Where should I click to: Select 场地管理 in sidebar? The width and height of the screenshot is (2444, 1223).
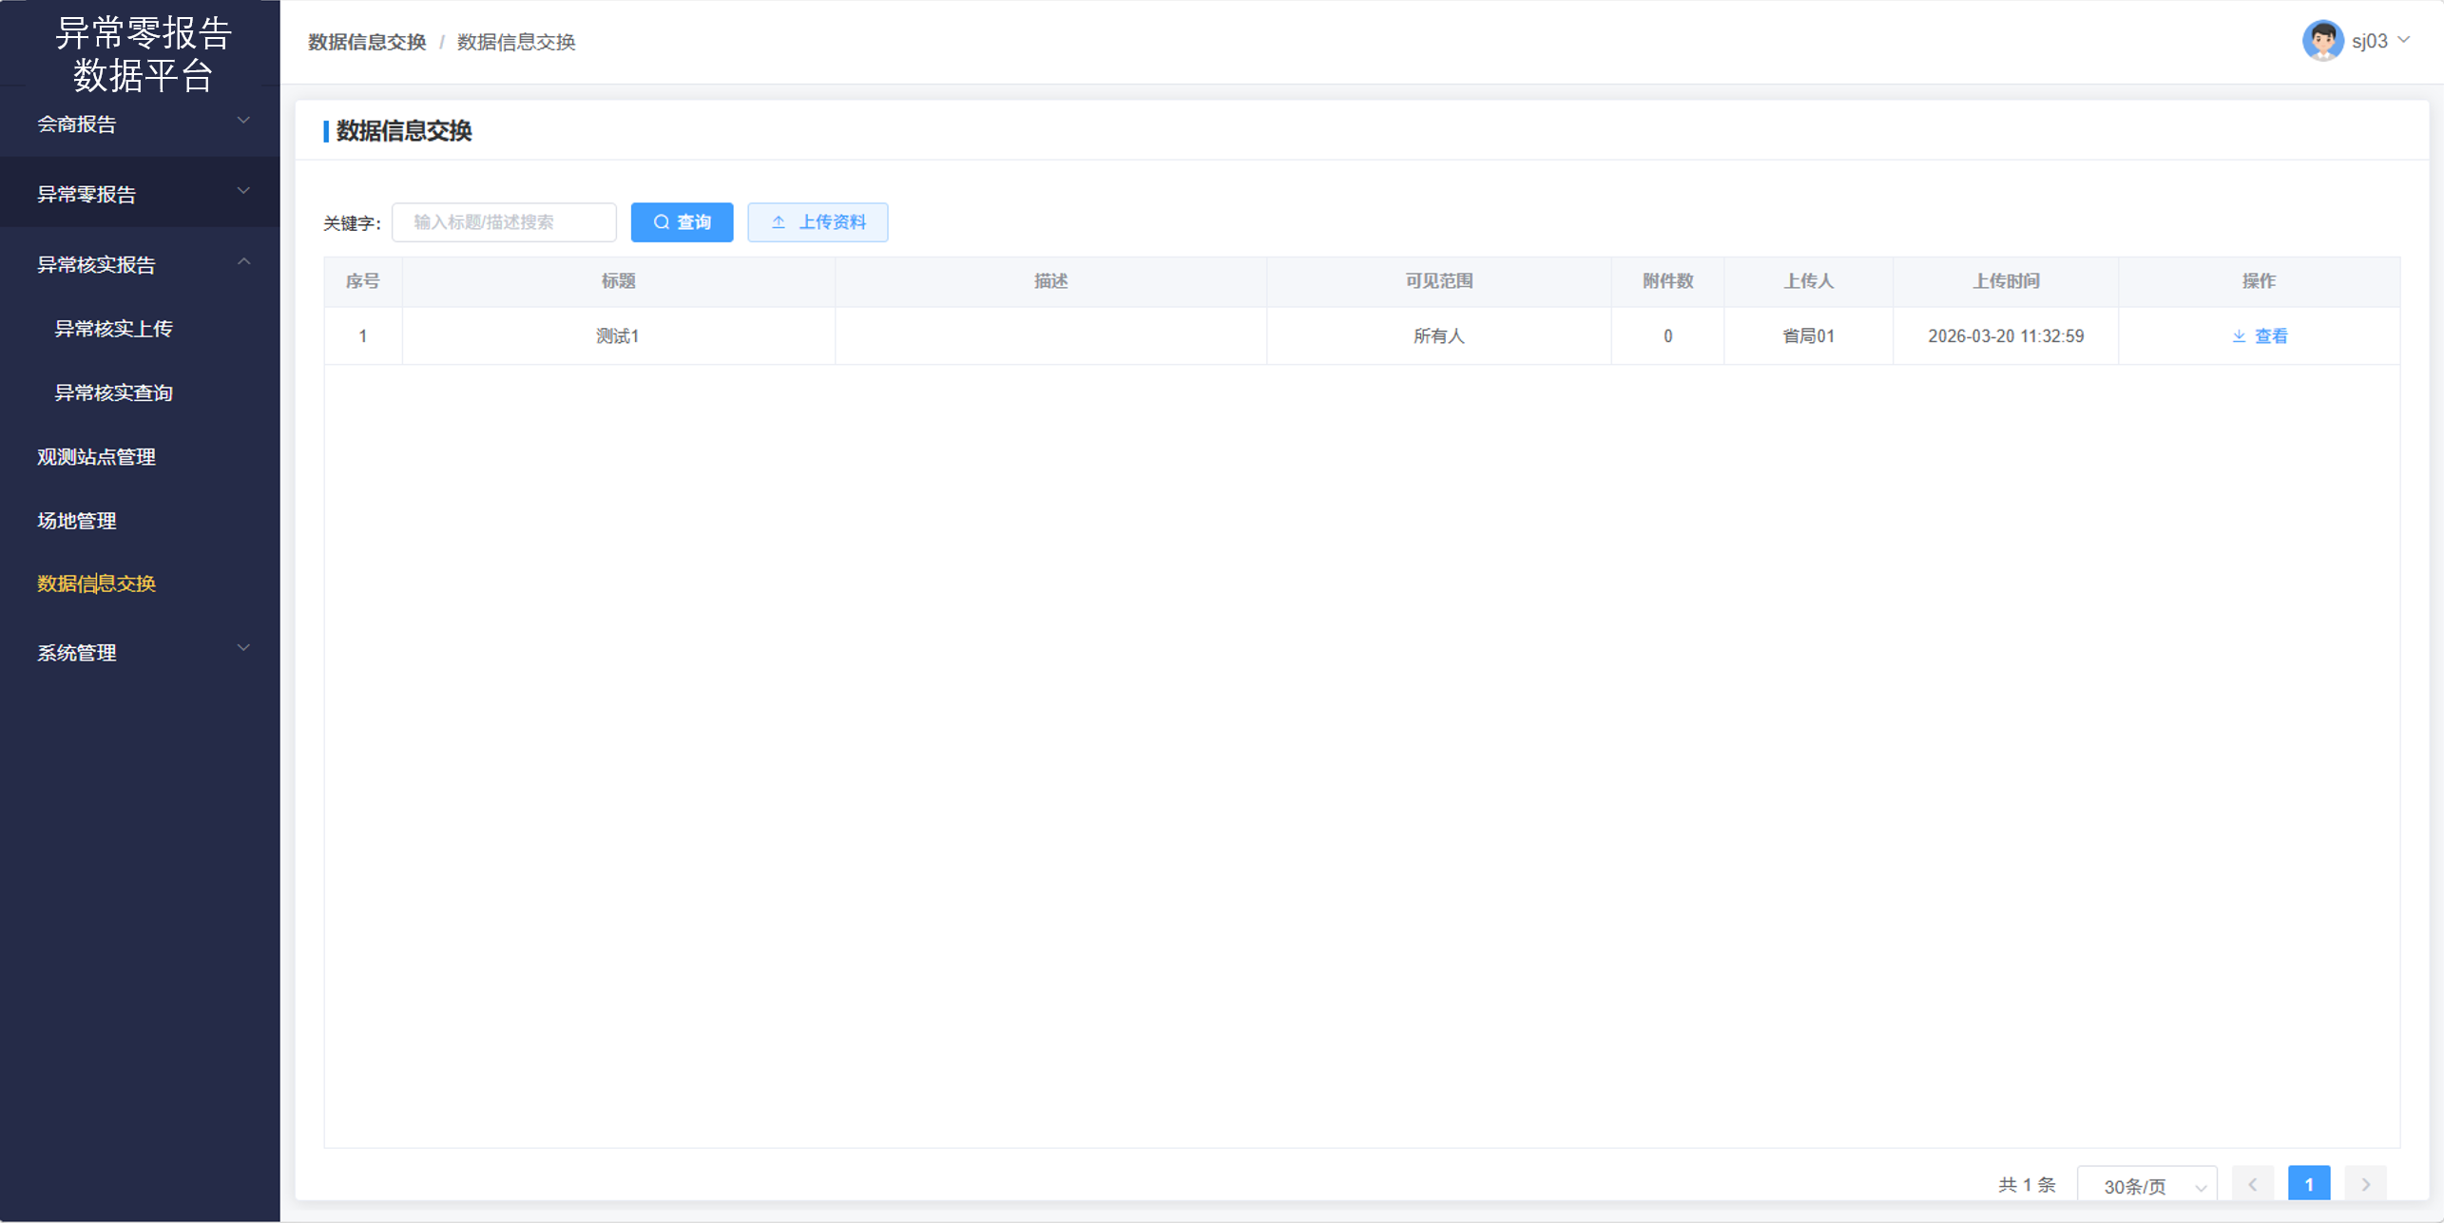[x=77, y=521]
